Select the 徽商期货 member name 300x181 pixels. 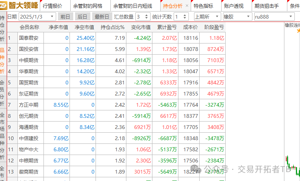29,172
